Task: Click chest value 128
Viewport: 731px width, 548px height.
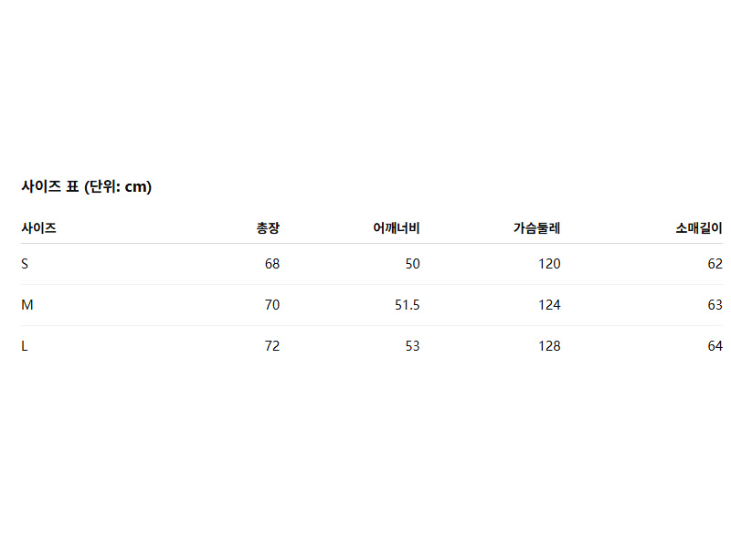Action: point(549,346)
